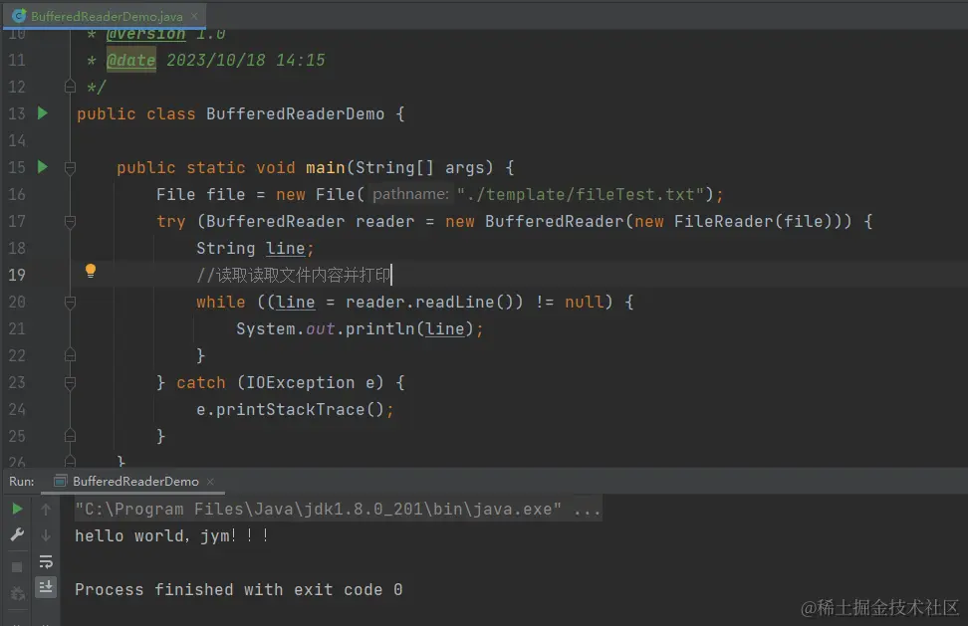The image size is (968, 626).
Task: Click the stop process square icon
Action: click(x=17, y=567)
